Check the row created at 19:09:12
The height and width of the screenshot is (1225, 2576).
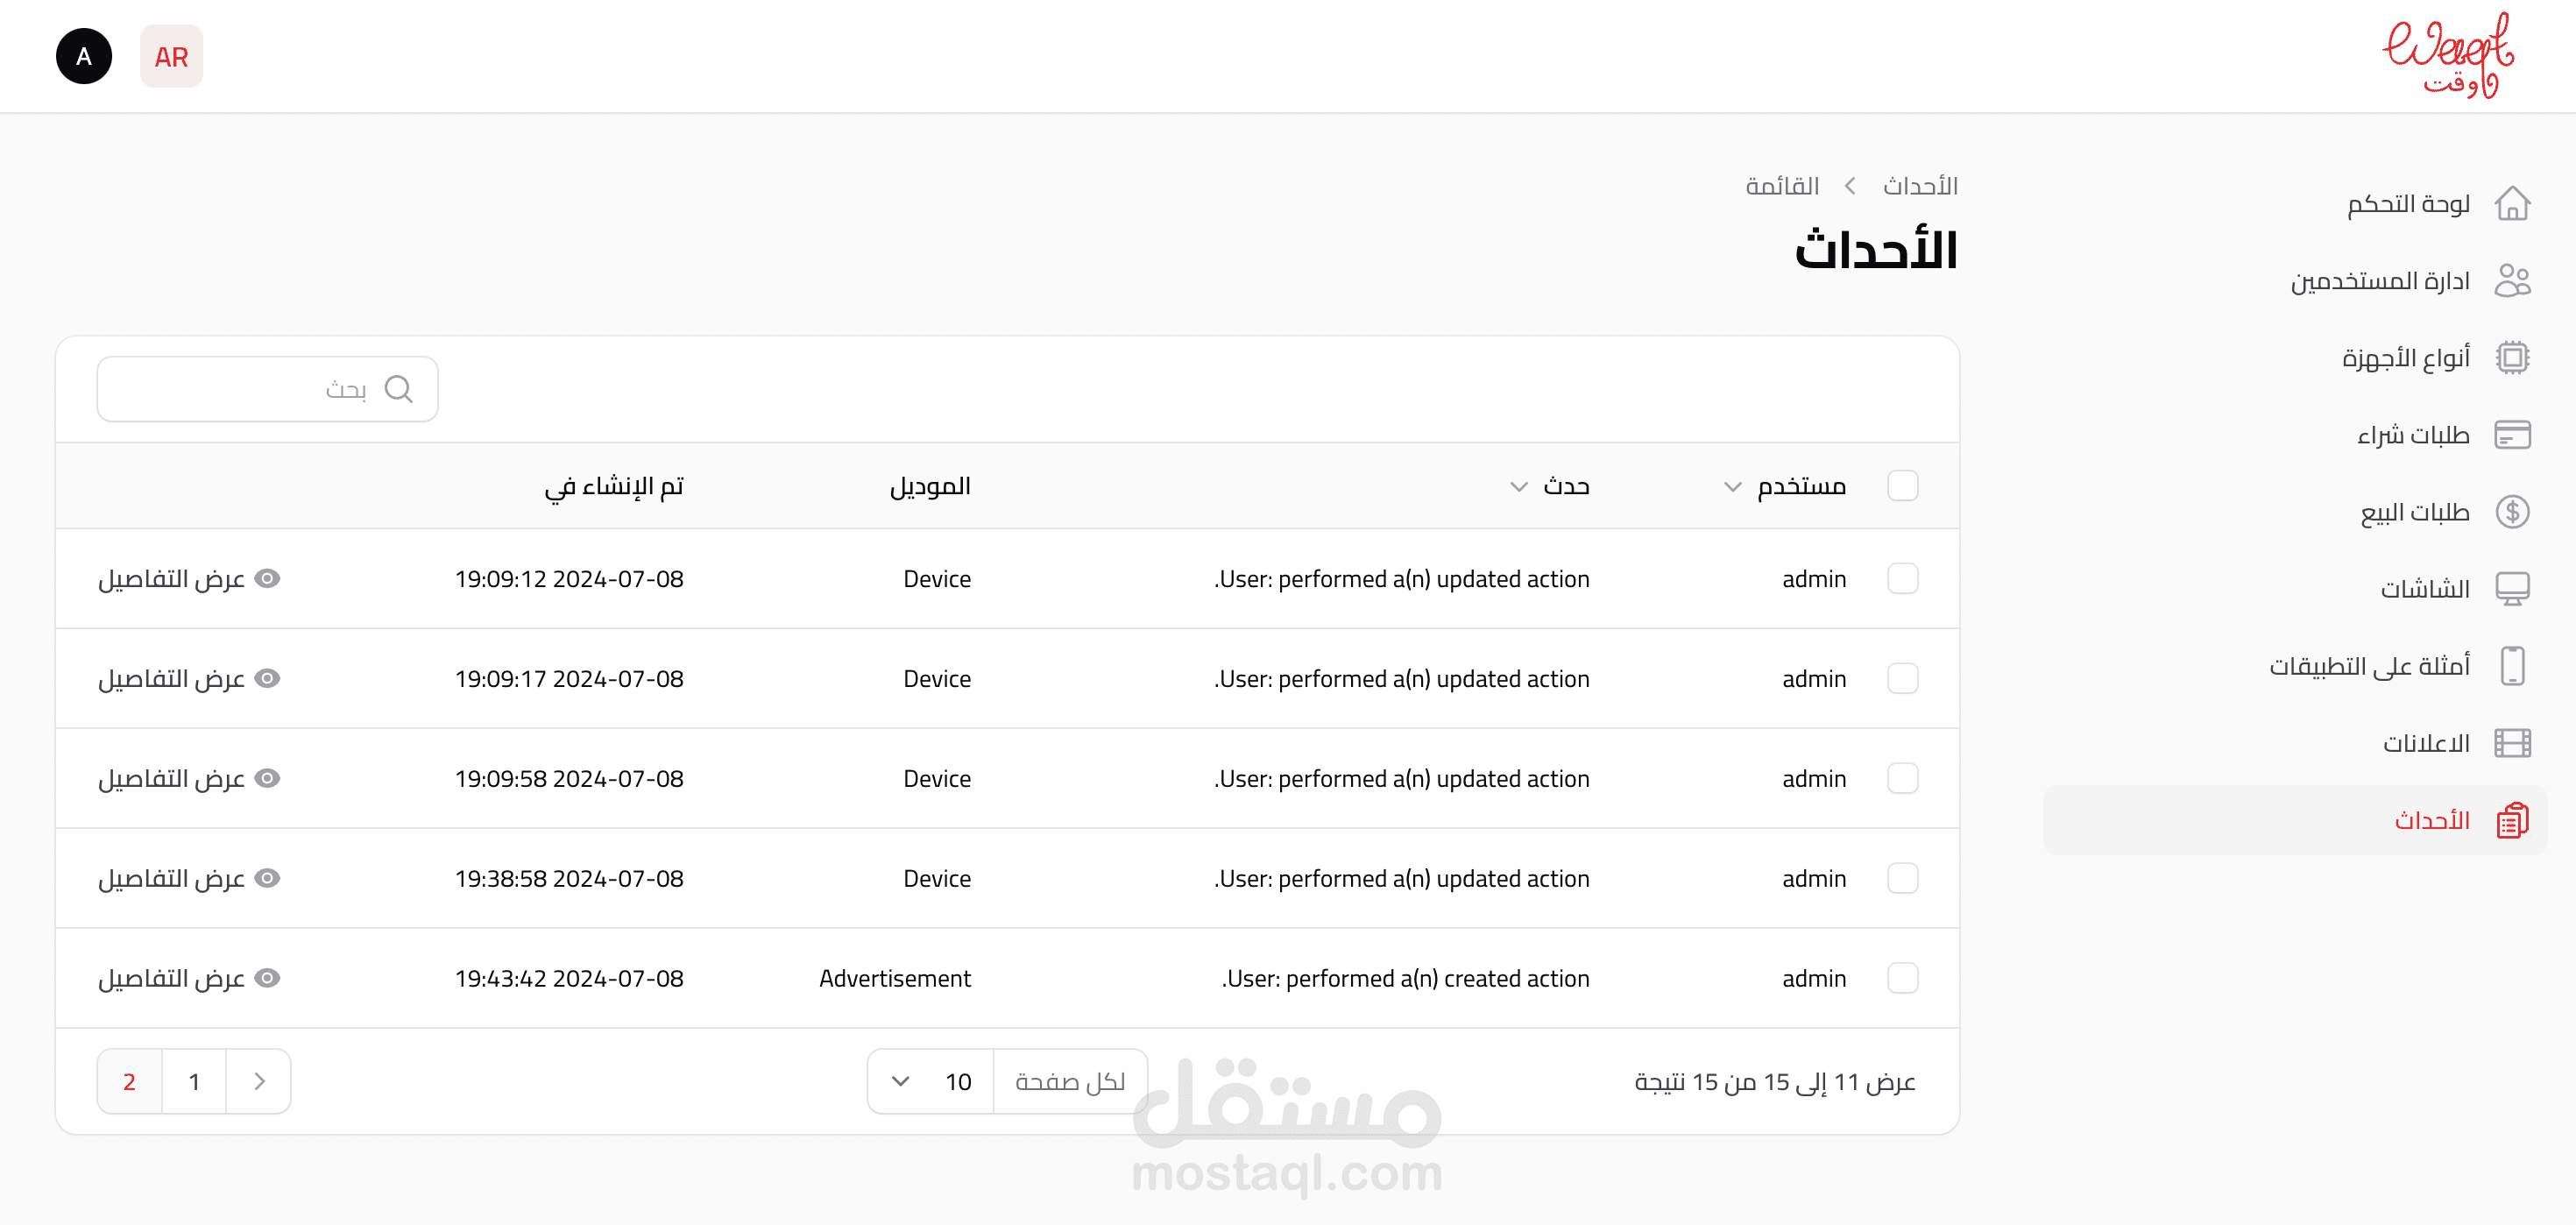(1901, 579)
